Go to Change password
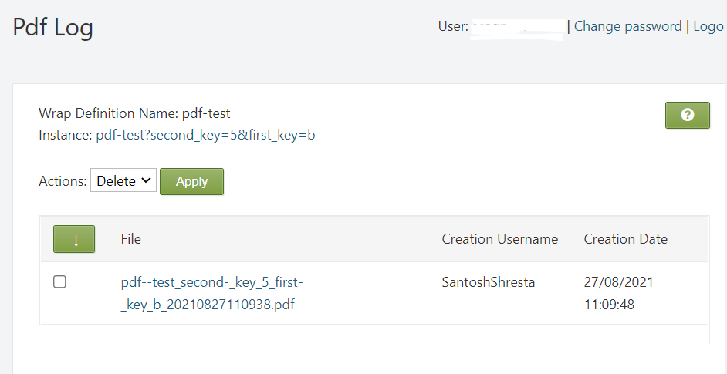 pos(627,26)
